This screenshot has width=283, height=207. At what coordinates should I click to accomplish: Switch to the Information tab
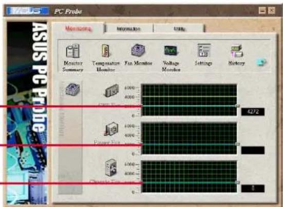tap(128, 29)
